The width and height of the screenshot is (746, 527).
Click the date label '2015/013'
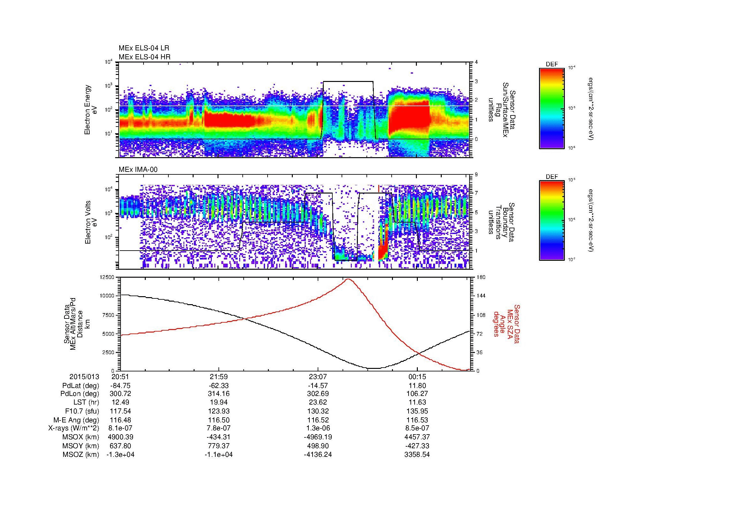[84, 377]
